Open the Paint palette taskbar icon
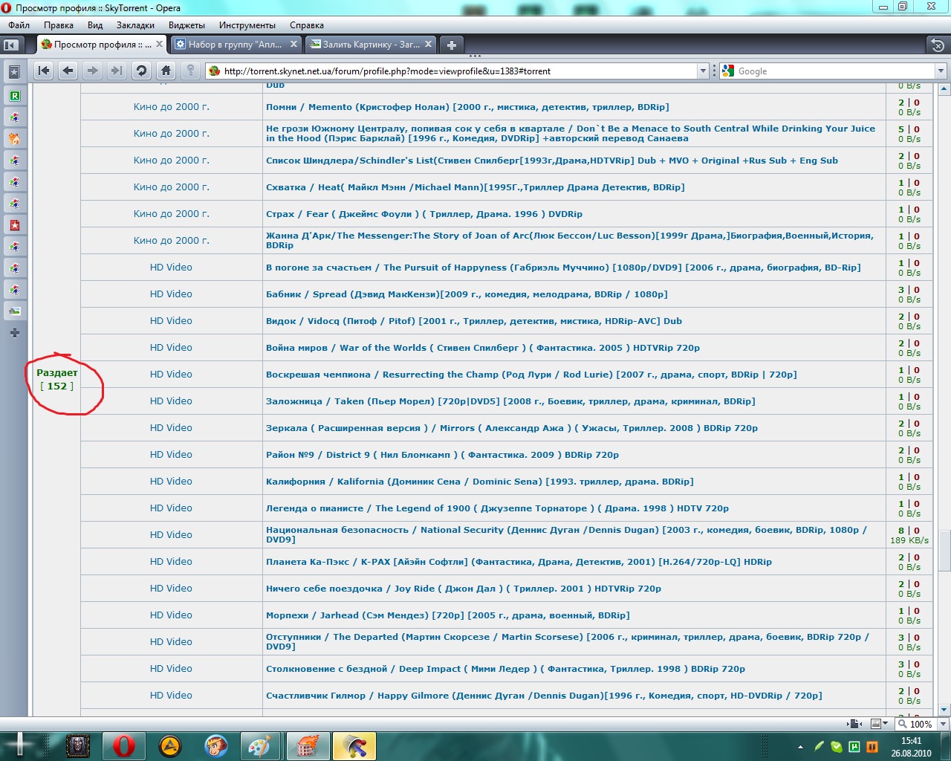Image resolution: width=951 pixels, height=761 pixels. [259, 745]
